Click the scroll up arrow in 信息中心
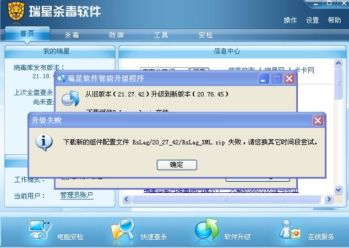The image size is (349, 248). tap(339, 63)
